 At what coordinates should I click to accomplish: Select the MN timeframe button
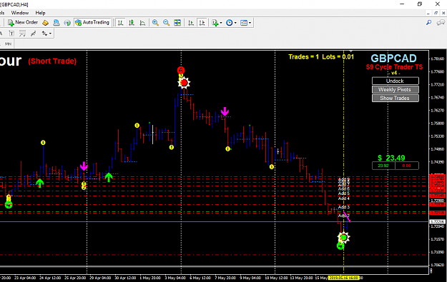coord(9,44)
